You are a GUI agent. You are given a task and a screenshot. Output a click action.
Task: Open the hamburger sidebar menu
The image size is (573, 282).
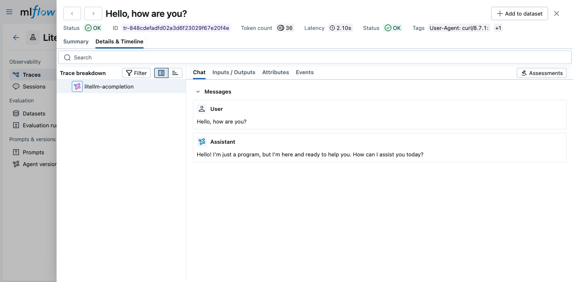click(9, 12)
